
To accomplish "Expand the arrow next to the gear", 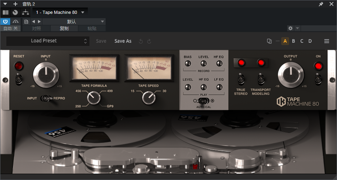I will pyautogui.click(x=297, y=28).
